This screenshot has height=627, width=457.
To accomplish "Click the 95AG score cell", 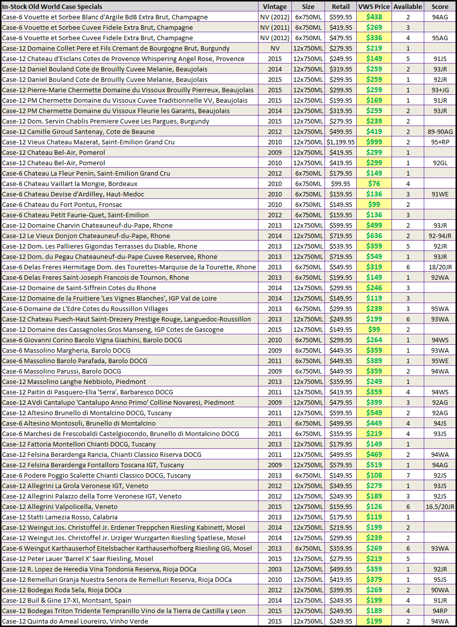I will 440,38.
